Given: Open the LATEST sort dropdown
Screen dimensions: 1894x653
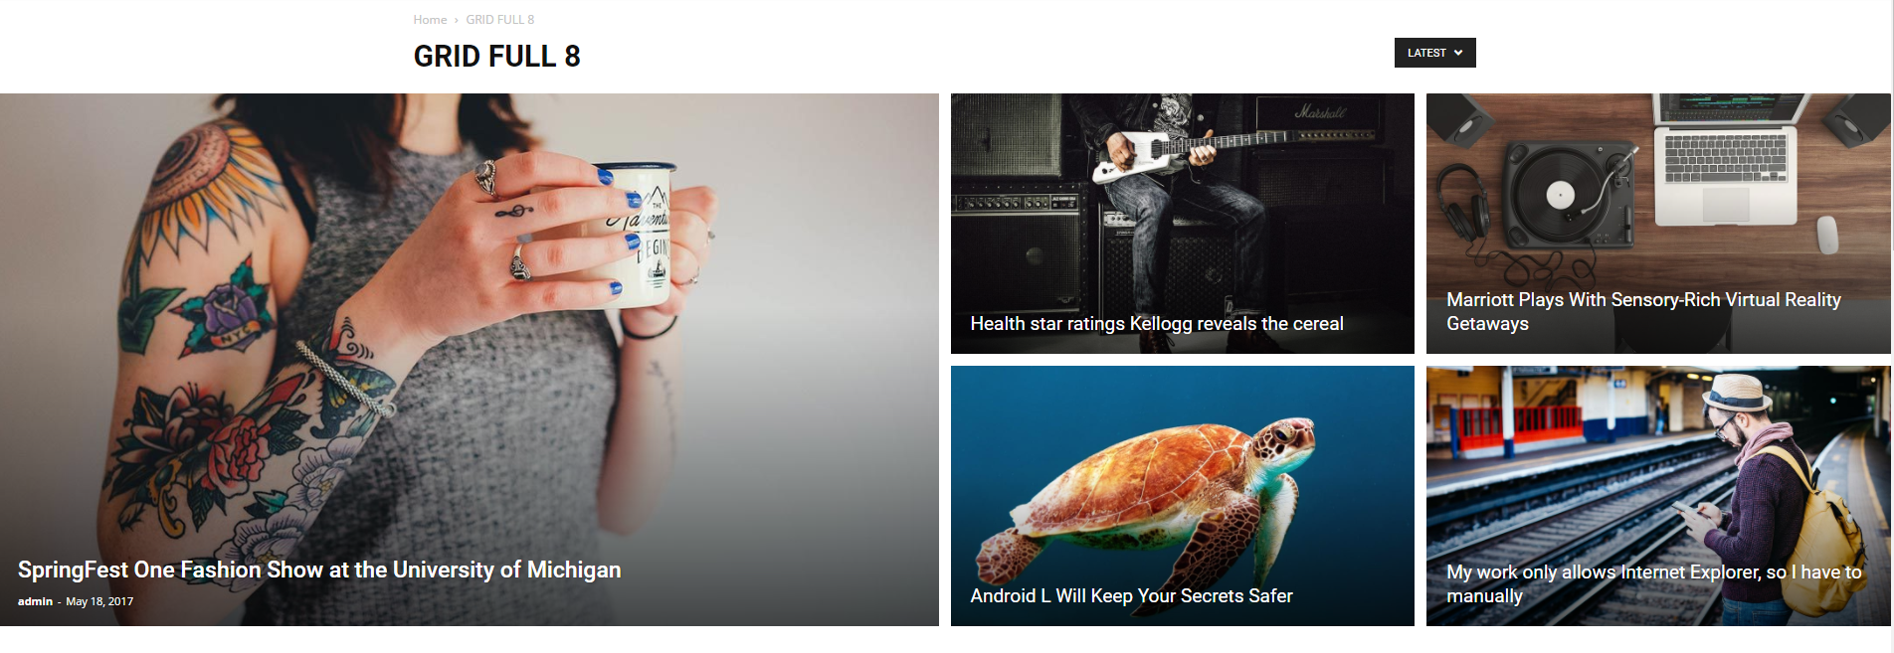Looking at the screenshot, I should click(x=1434, y=53).
